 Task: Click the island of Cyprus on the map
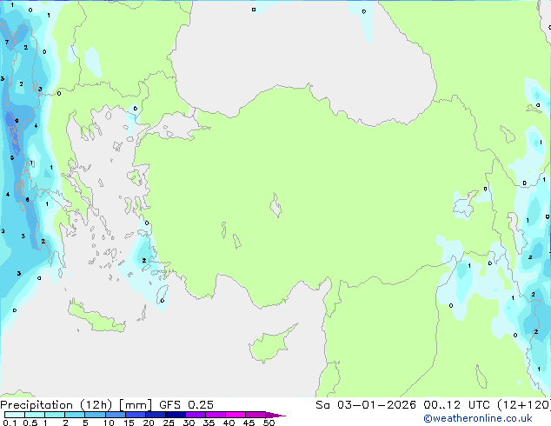pos(270,344)
